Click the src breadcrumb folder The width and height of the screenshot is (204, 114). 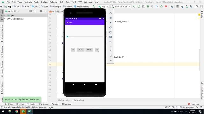[x=17, y=6]
